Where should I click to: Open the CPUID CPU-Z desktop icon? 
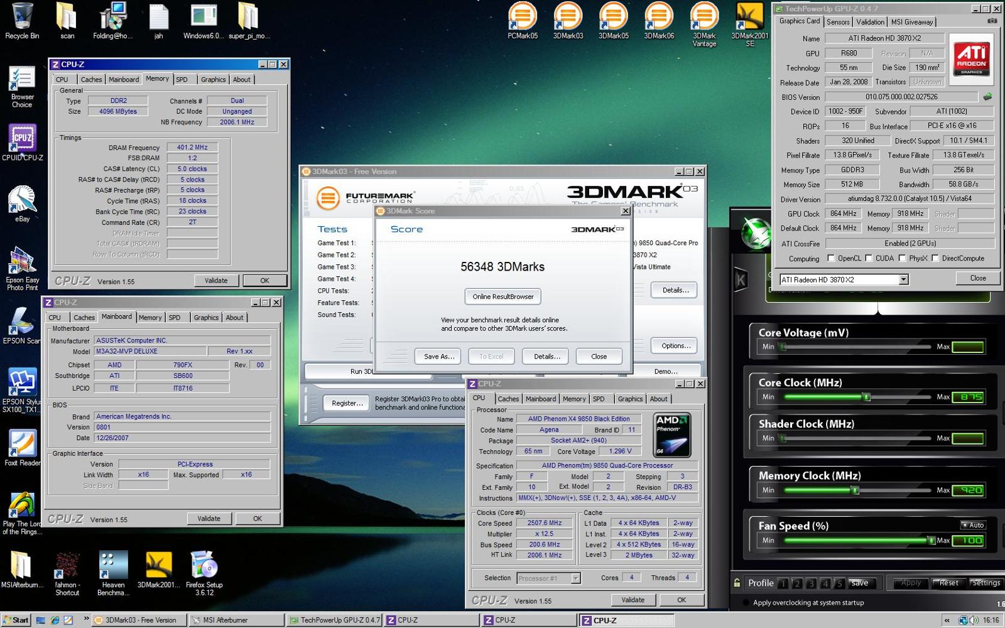(22, 143)
